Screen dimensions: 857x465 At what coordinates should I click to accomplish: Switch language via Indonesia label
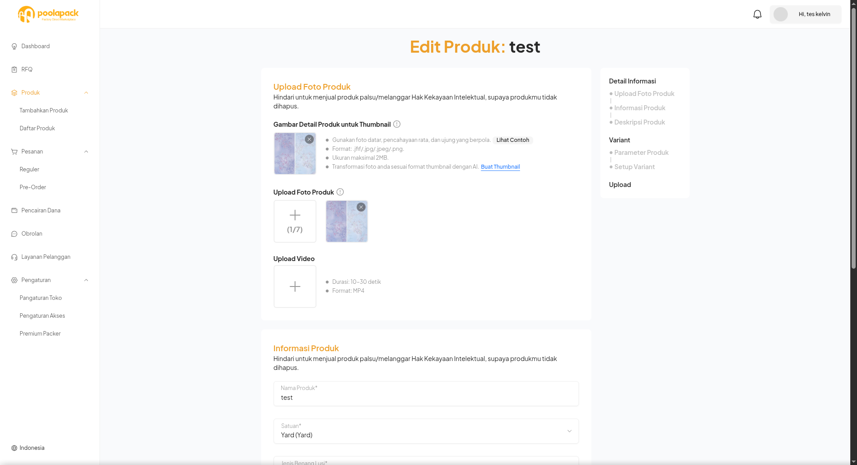[32, 448]
